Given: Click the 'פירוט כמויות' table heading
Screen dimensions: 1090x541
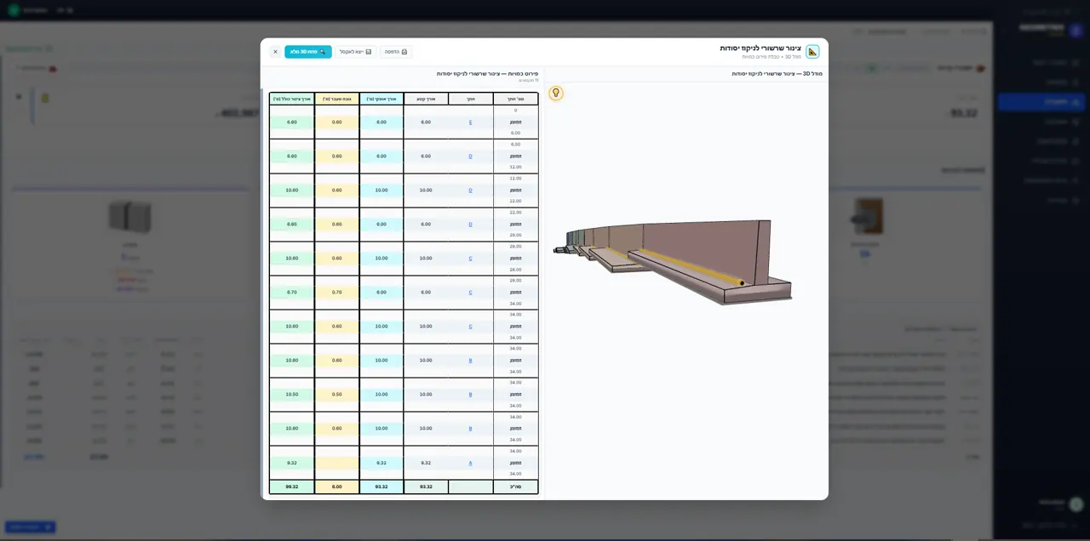Looking at the screenshot, I should pos(487,74).
